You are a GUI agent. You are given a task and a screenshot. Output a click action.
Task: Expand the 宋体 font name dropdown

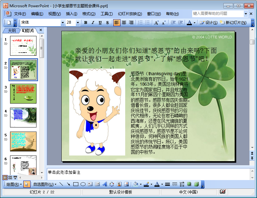[63, 23]
